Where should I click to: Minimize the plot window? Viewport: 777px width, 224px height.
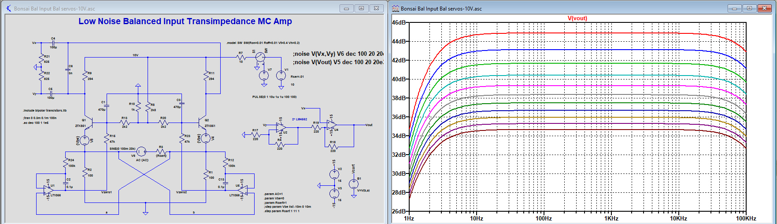pos(734,8)
